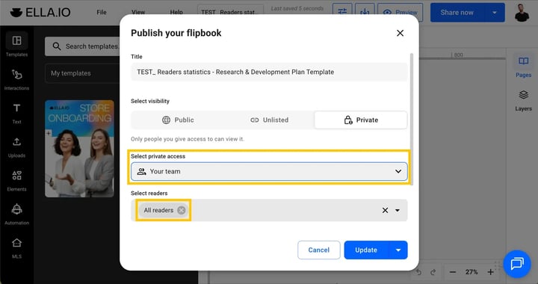Click the download icon in top bar

click(x=365, y=13)
